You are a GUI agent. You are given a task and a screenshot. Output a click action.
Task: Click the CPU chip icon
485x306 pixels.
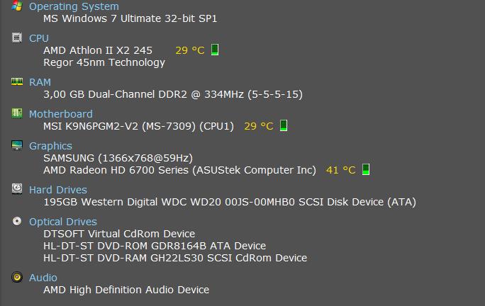(17, 38)
